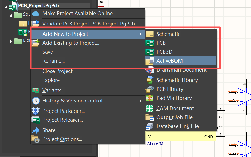This screenshot has height=157, width=251.
Task: Choose Save from the context menu
Action: coord(88,52)
